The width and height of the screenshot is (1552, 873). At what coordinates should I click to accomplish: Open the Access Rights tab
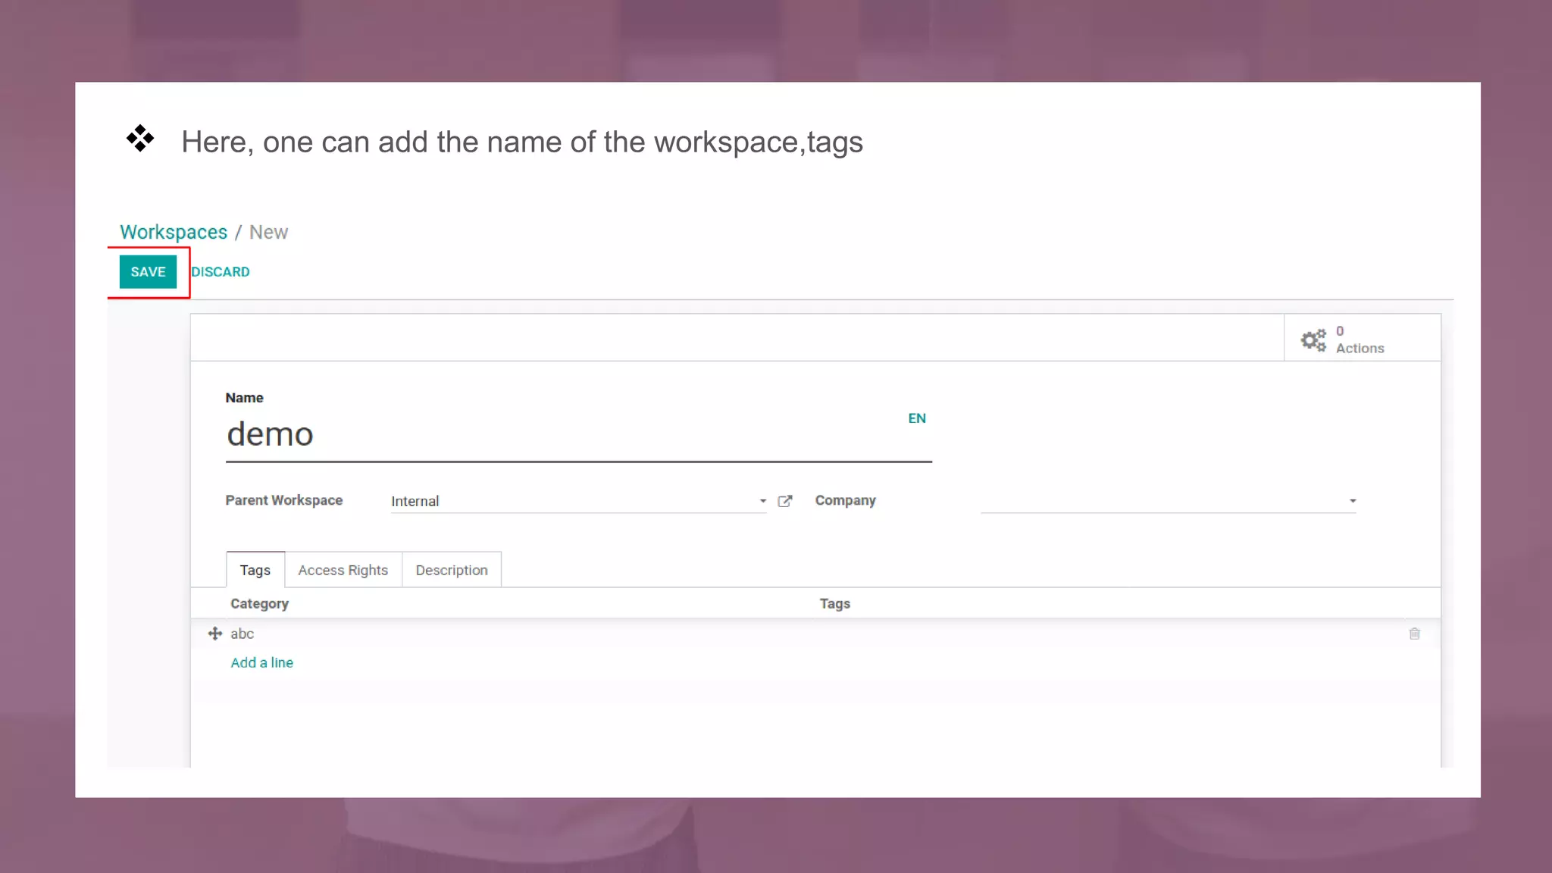(343, 570)
